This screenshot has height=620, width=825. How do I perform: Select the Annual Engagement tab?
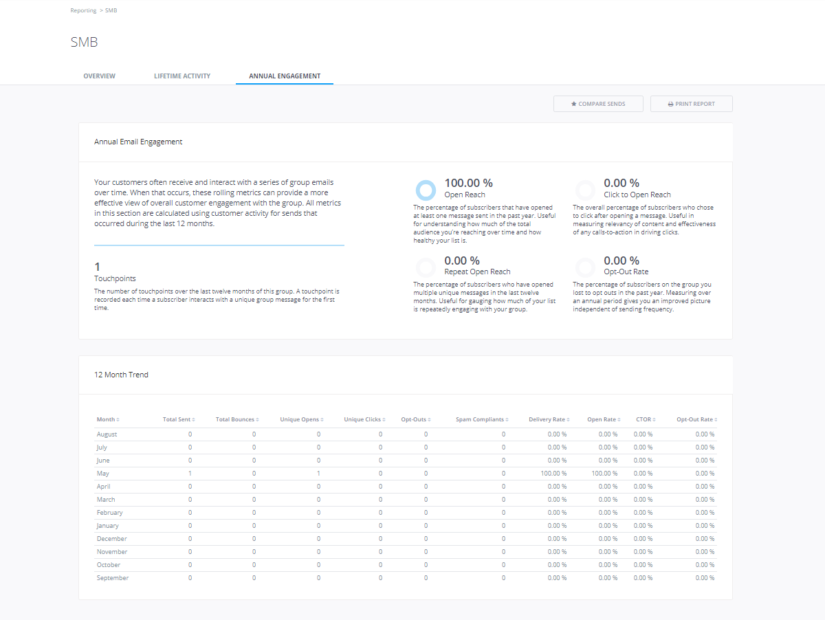coord(285,76)
